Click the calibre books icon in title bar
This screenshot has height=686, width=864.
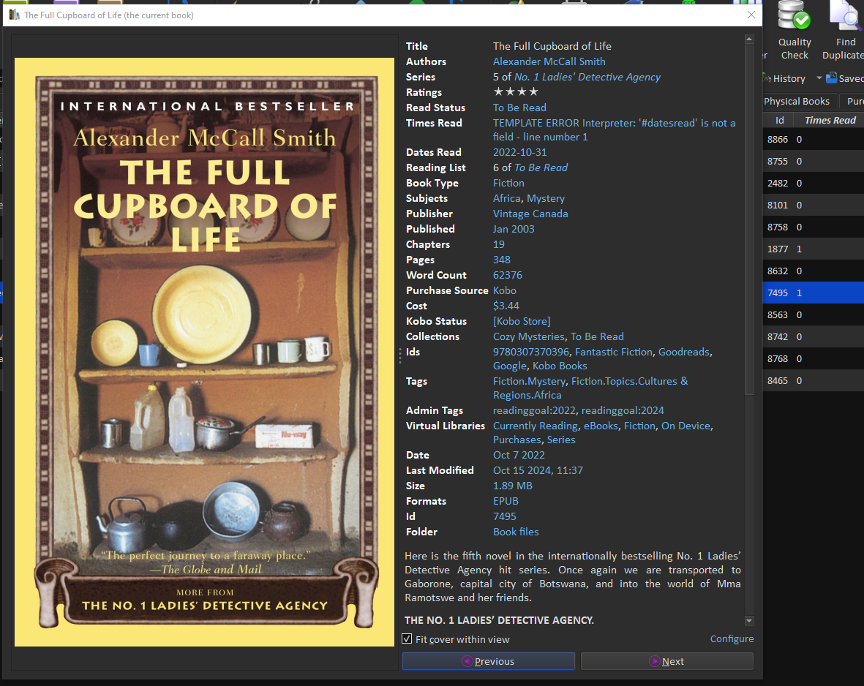[x=15, y=15]
